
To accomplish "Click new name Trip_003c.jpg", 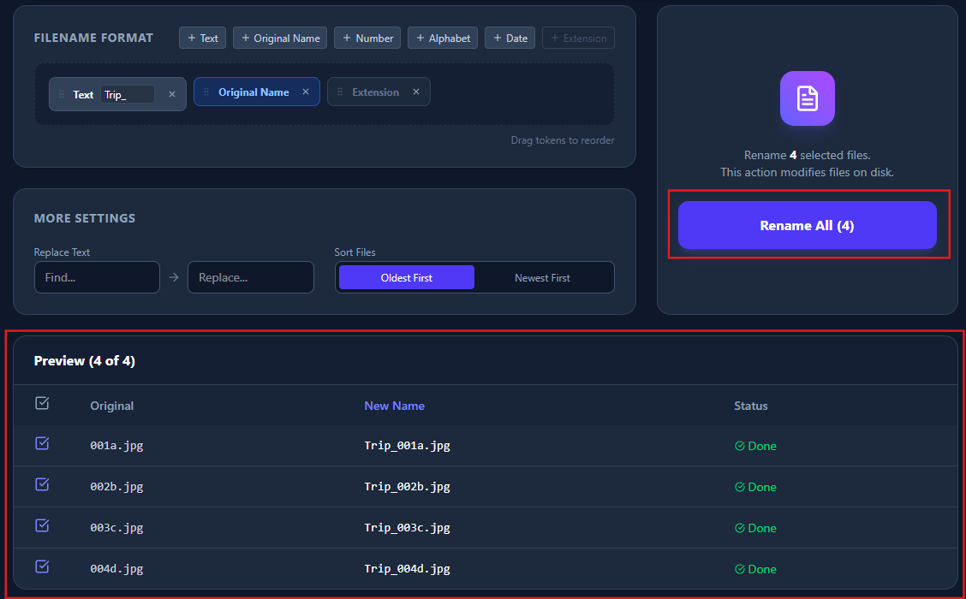I will click(x=408, y=528).
